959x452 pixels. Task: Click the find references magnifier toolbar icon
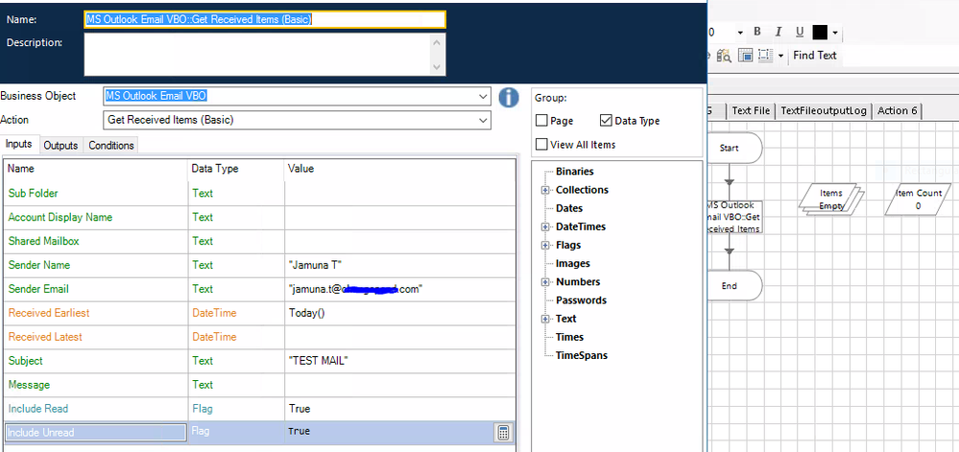(x=724, y=56)
